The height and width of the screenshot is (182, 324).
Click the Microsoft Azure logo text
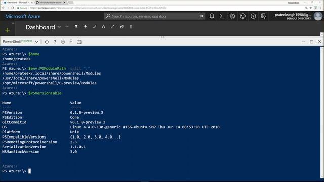pos(23,16)
